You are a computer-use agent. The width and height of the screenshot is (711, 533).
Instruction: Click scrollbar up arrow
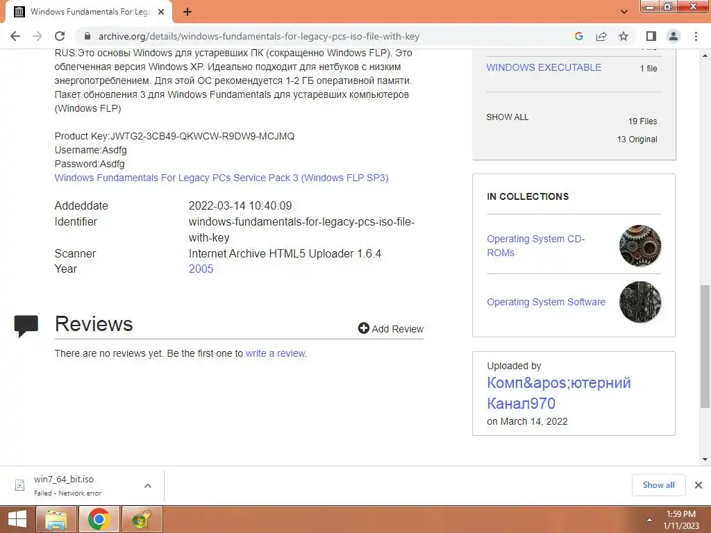[705, 56]
